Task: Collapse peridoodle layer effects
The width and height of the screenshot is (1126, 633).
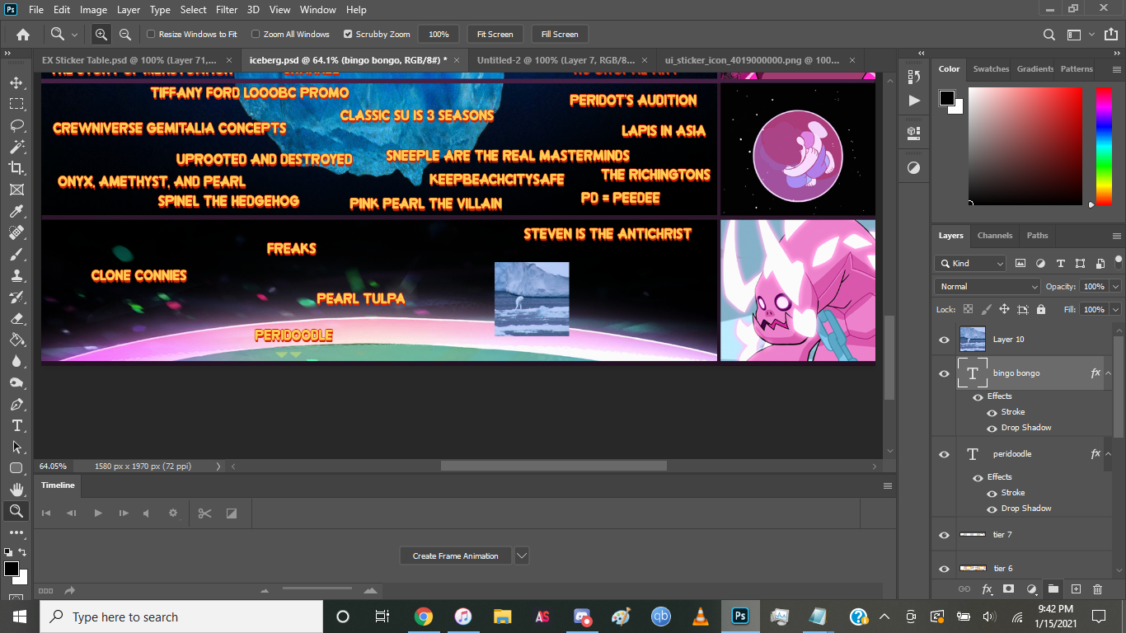Action: (1109, 454)
